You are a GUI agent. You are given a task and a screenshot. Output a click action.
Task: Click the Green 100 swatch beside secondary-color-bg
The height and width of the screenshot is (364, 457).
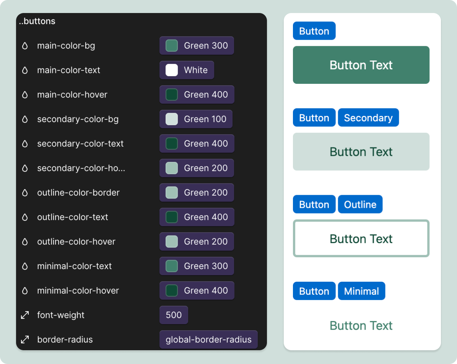pyautogui.click(x=171, y=119)
